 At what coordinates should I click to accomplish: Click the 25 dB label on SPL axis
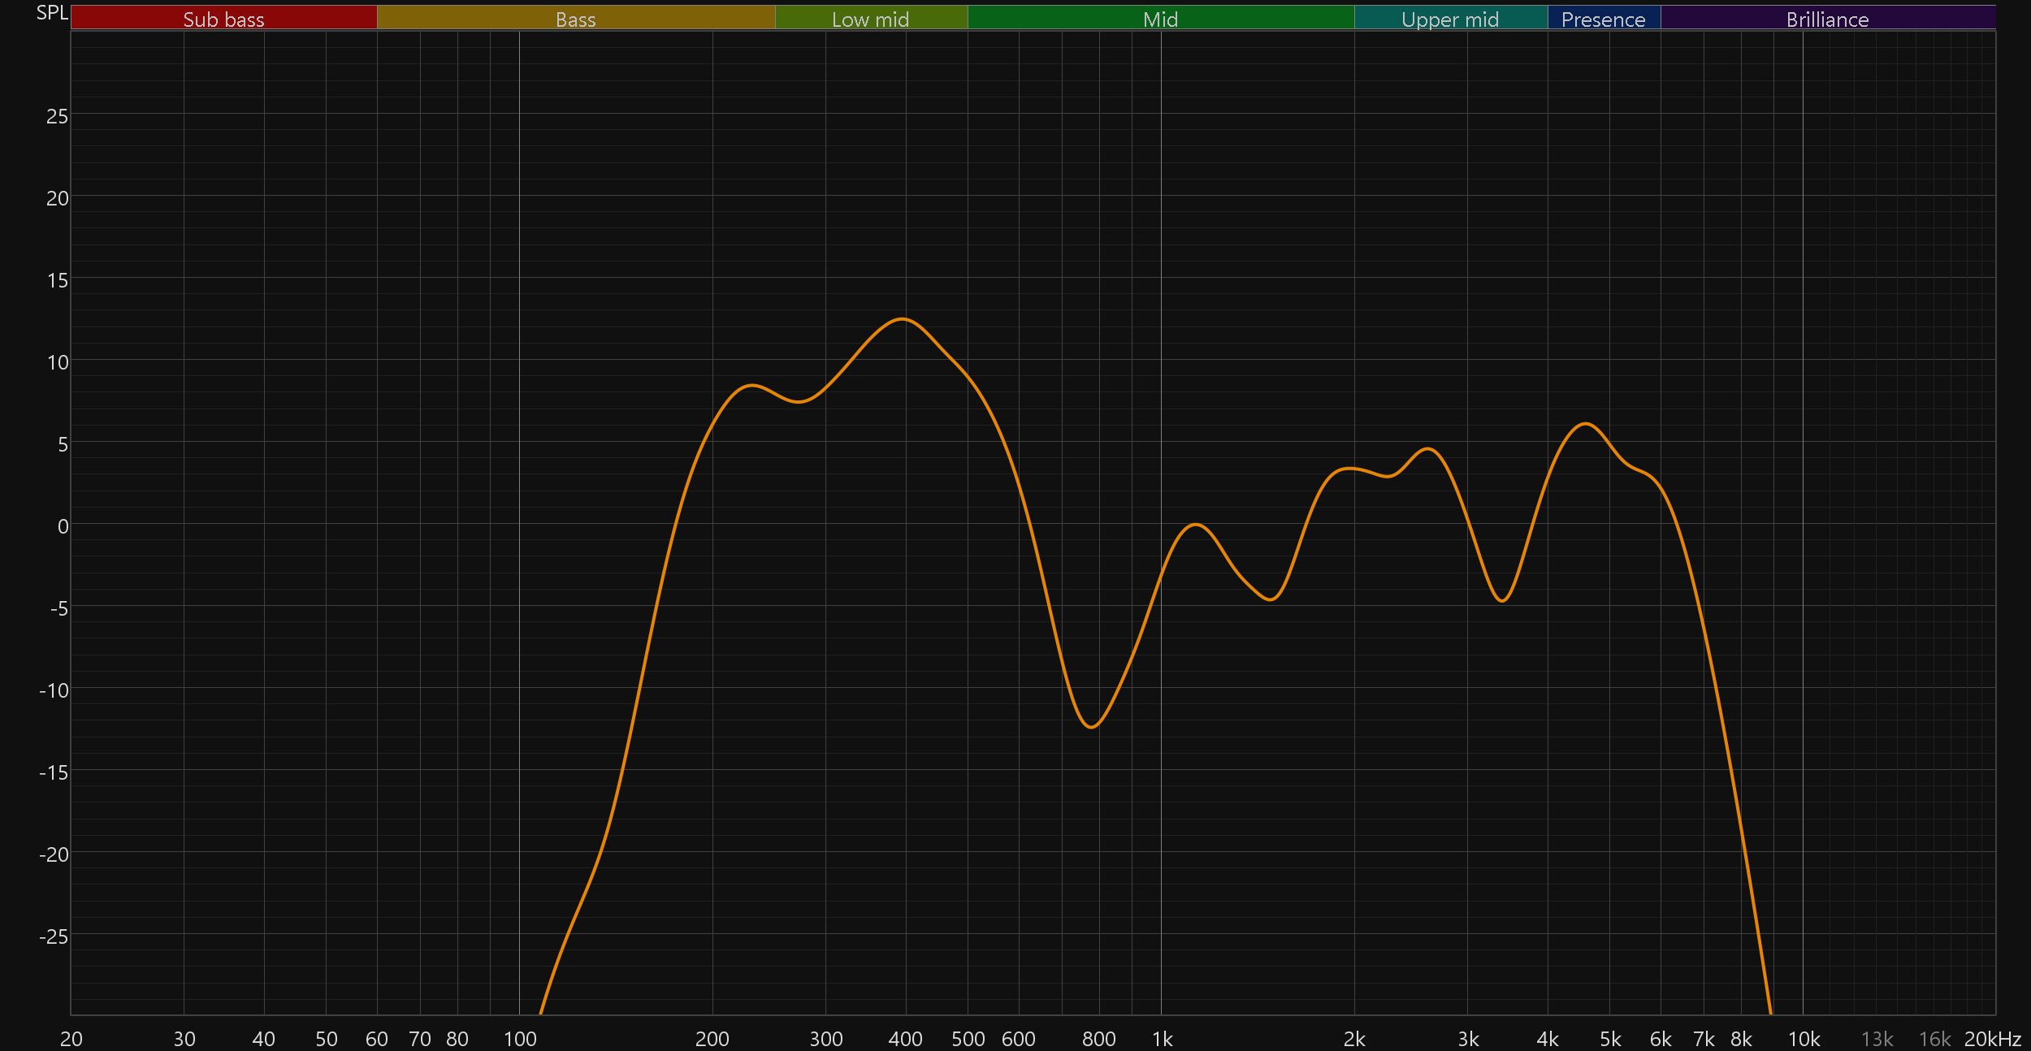coord(57,116)
